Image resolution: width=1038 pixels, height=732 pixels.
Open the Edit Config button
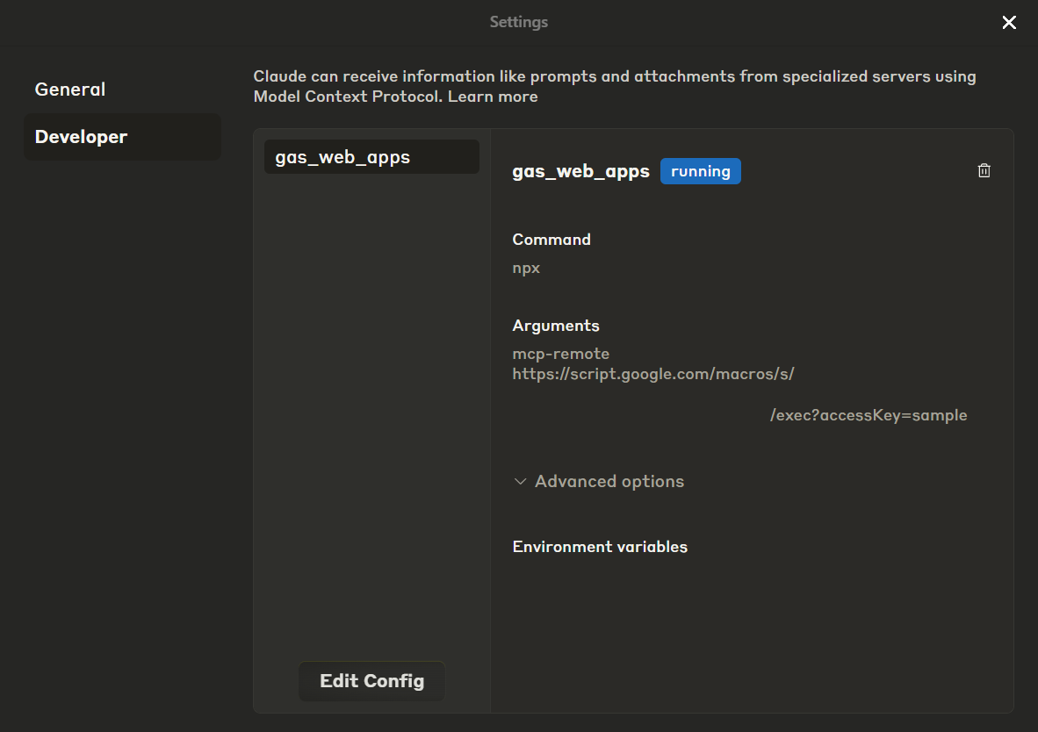371,680
